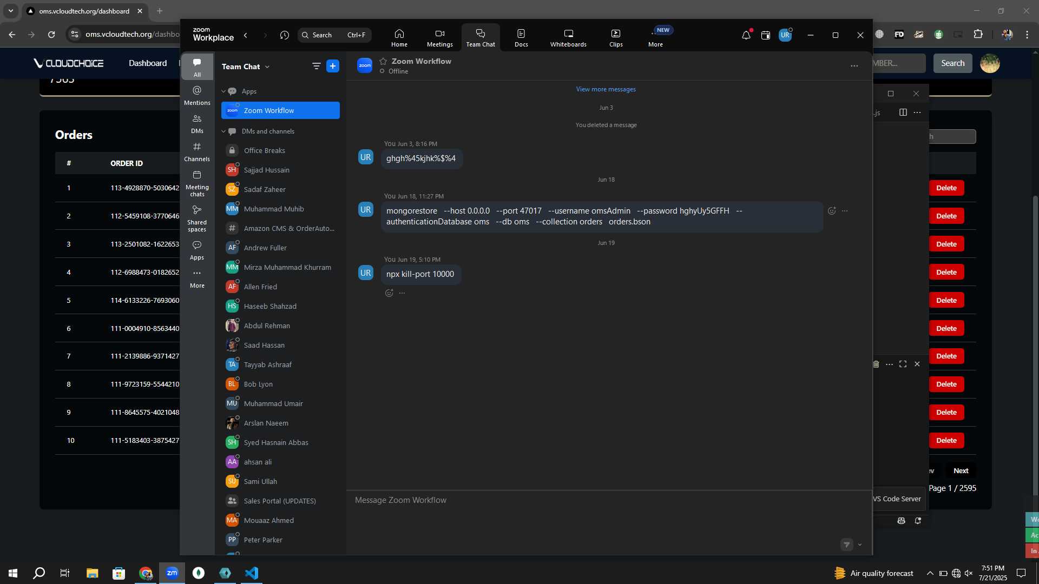This screenshot has height=584, width=1039.
Task: Open chat with Haseeb Shahzad
Action: pos(280,306)
